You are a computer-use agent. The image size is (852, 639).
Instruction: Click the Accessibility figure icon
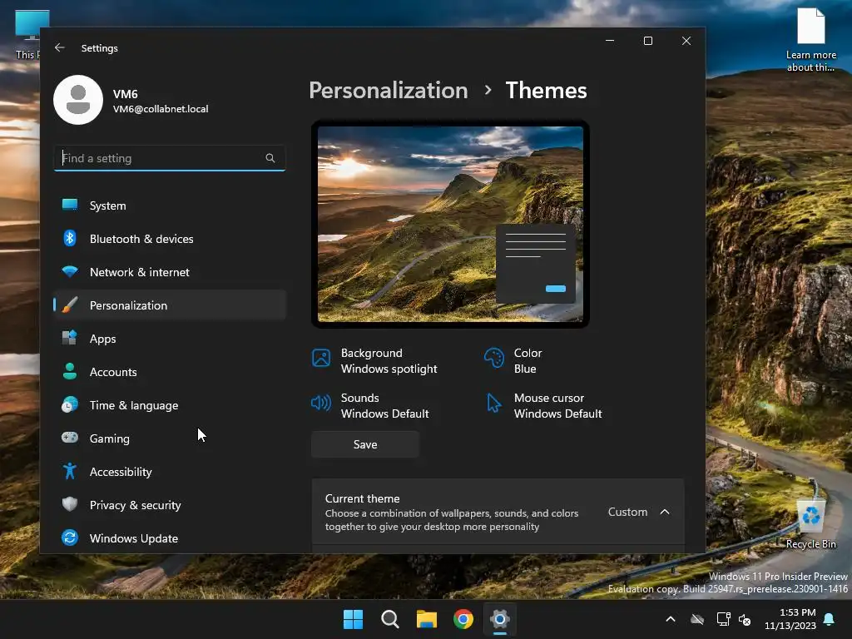pos(70,471)
